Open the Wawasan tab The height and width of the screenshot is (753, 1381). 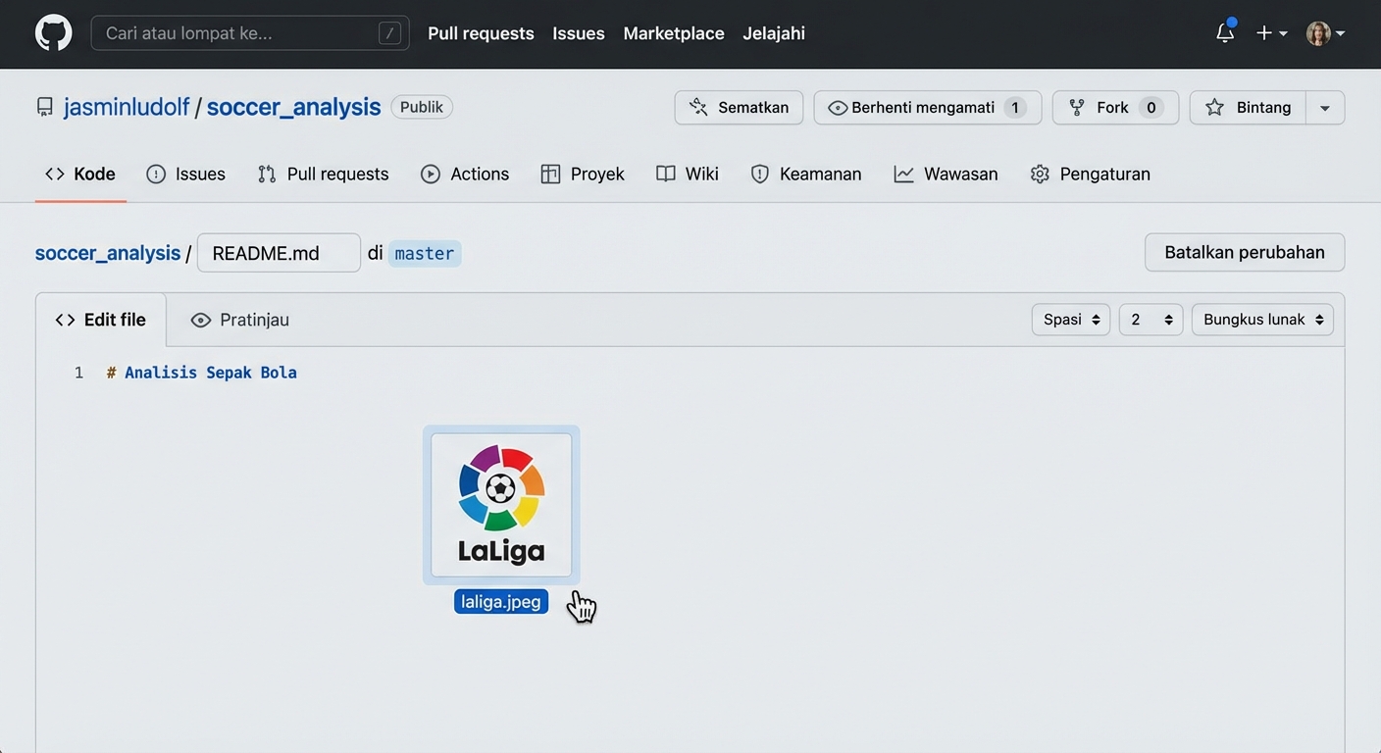point(946,175)
